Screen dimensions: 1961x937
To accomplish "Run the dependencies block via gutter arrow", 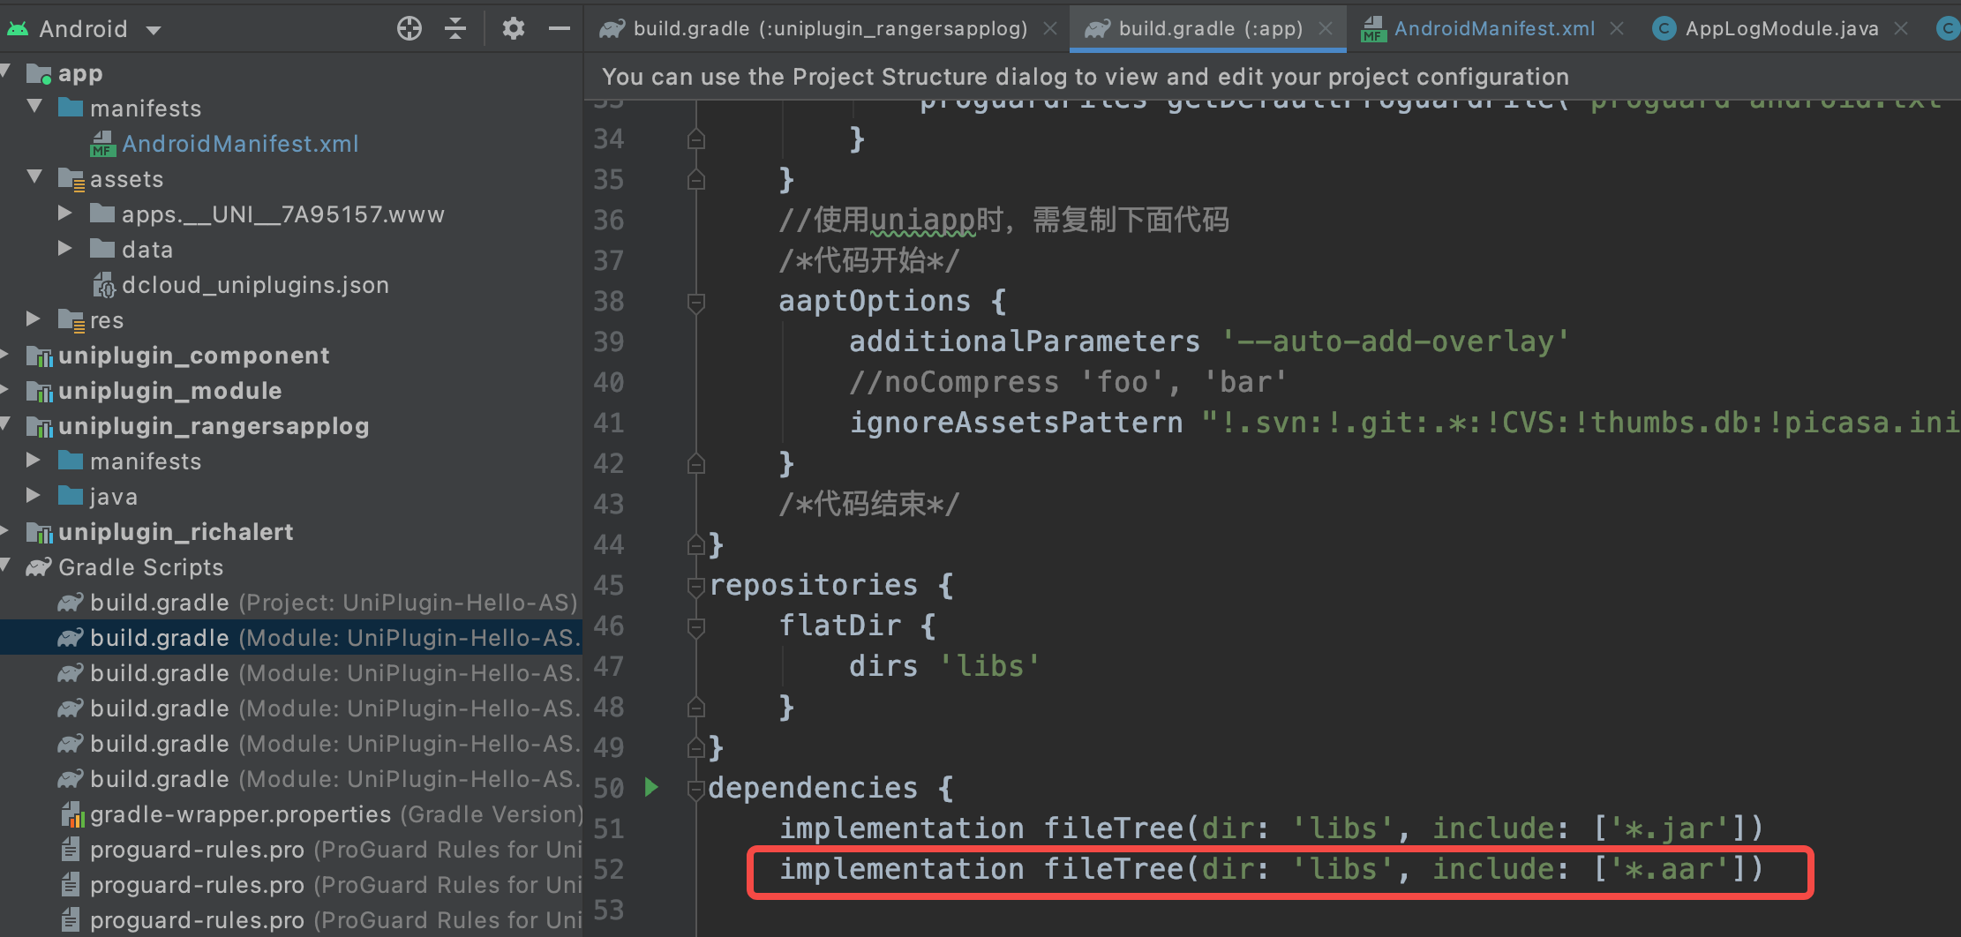I will pyautogui.click(x=651, y=787).
